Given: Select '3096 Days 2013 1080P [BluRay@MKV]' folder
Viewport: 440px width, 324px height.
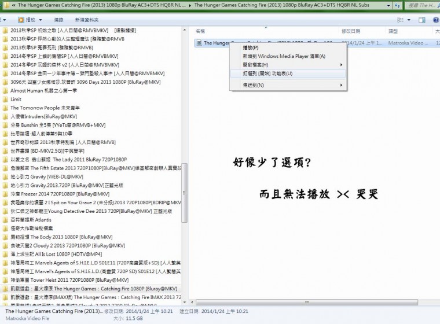Looking at the screenshot, I should click(86, 82).
